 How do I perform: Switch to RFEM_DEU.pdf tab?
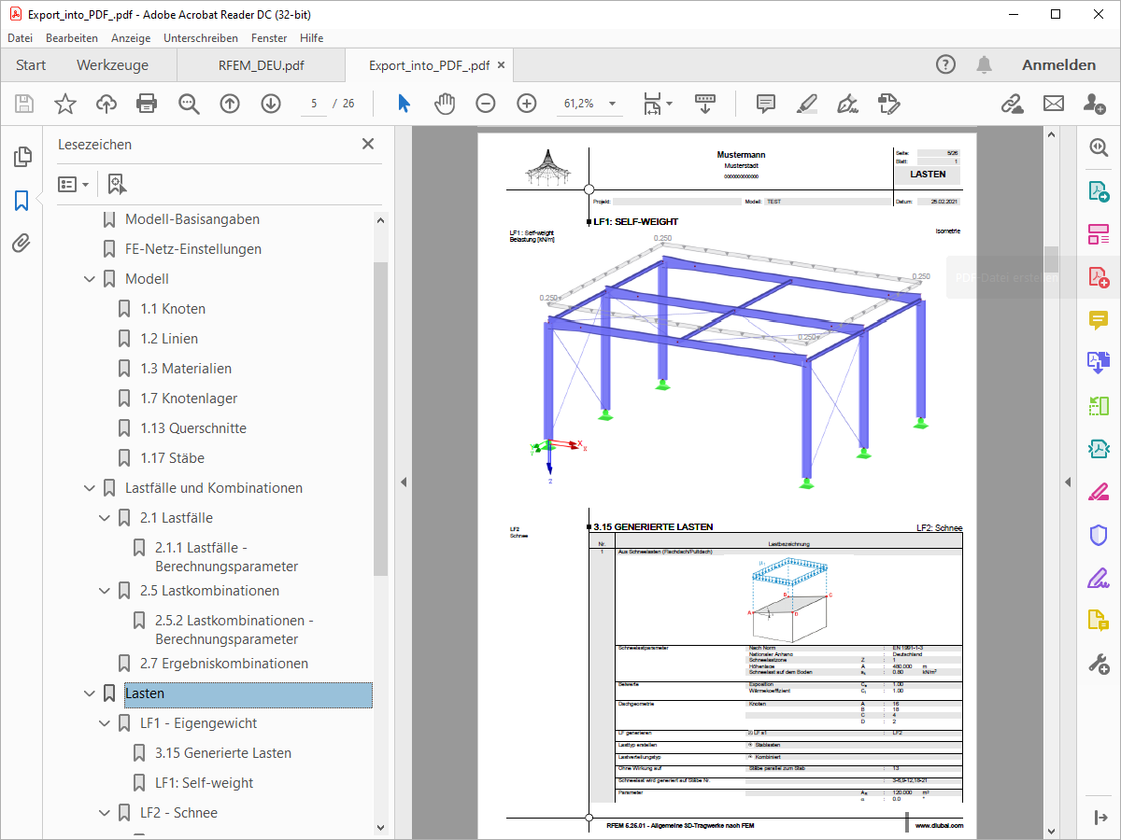click(262, 65)
